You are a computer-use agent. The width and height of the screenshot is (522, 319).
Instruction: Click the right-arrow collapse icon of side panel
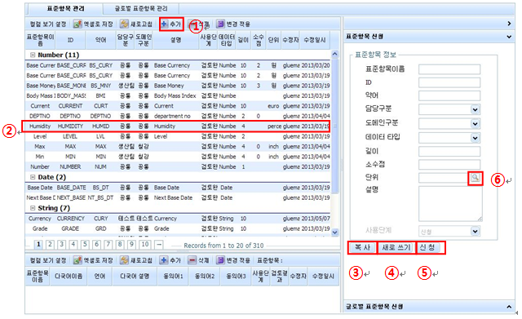509,24
